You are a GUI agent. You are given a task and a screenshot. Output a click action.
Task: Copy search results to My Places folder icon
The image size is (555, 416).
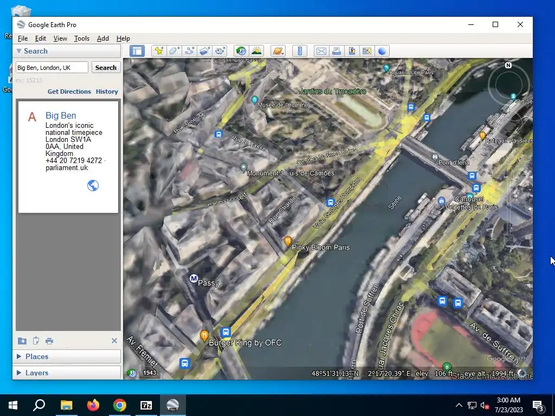click(22, 341)
